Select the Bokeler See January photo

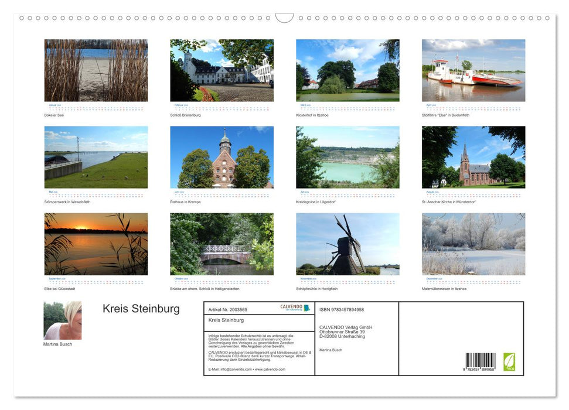click(96, 70)
